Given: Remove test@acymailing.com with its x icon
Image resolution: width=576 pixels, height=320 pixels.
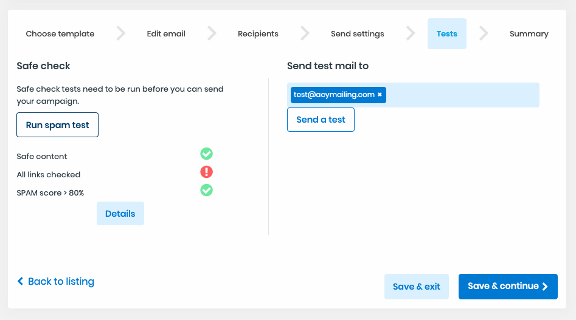Looking at the screenshot, I should (380, 95).
